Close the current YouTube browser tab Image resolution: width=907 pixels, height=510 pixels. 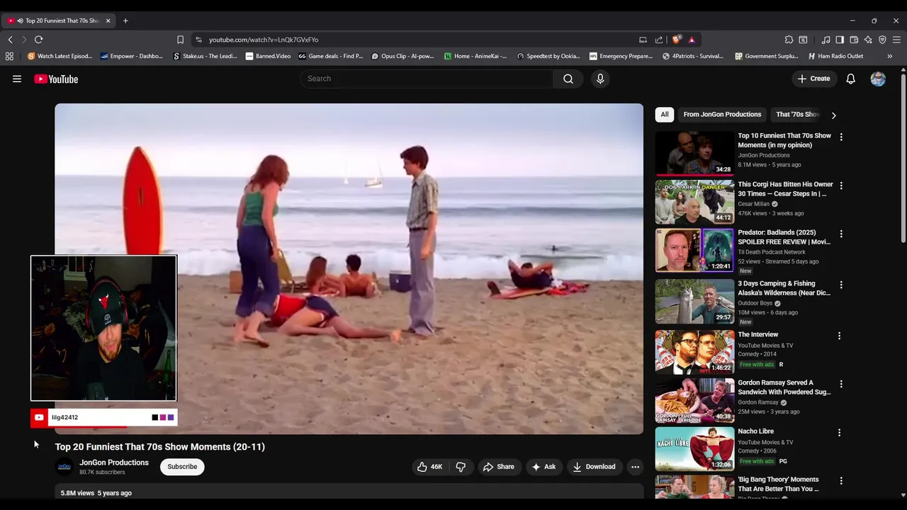pyautogui.click(x=108, y=21)
